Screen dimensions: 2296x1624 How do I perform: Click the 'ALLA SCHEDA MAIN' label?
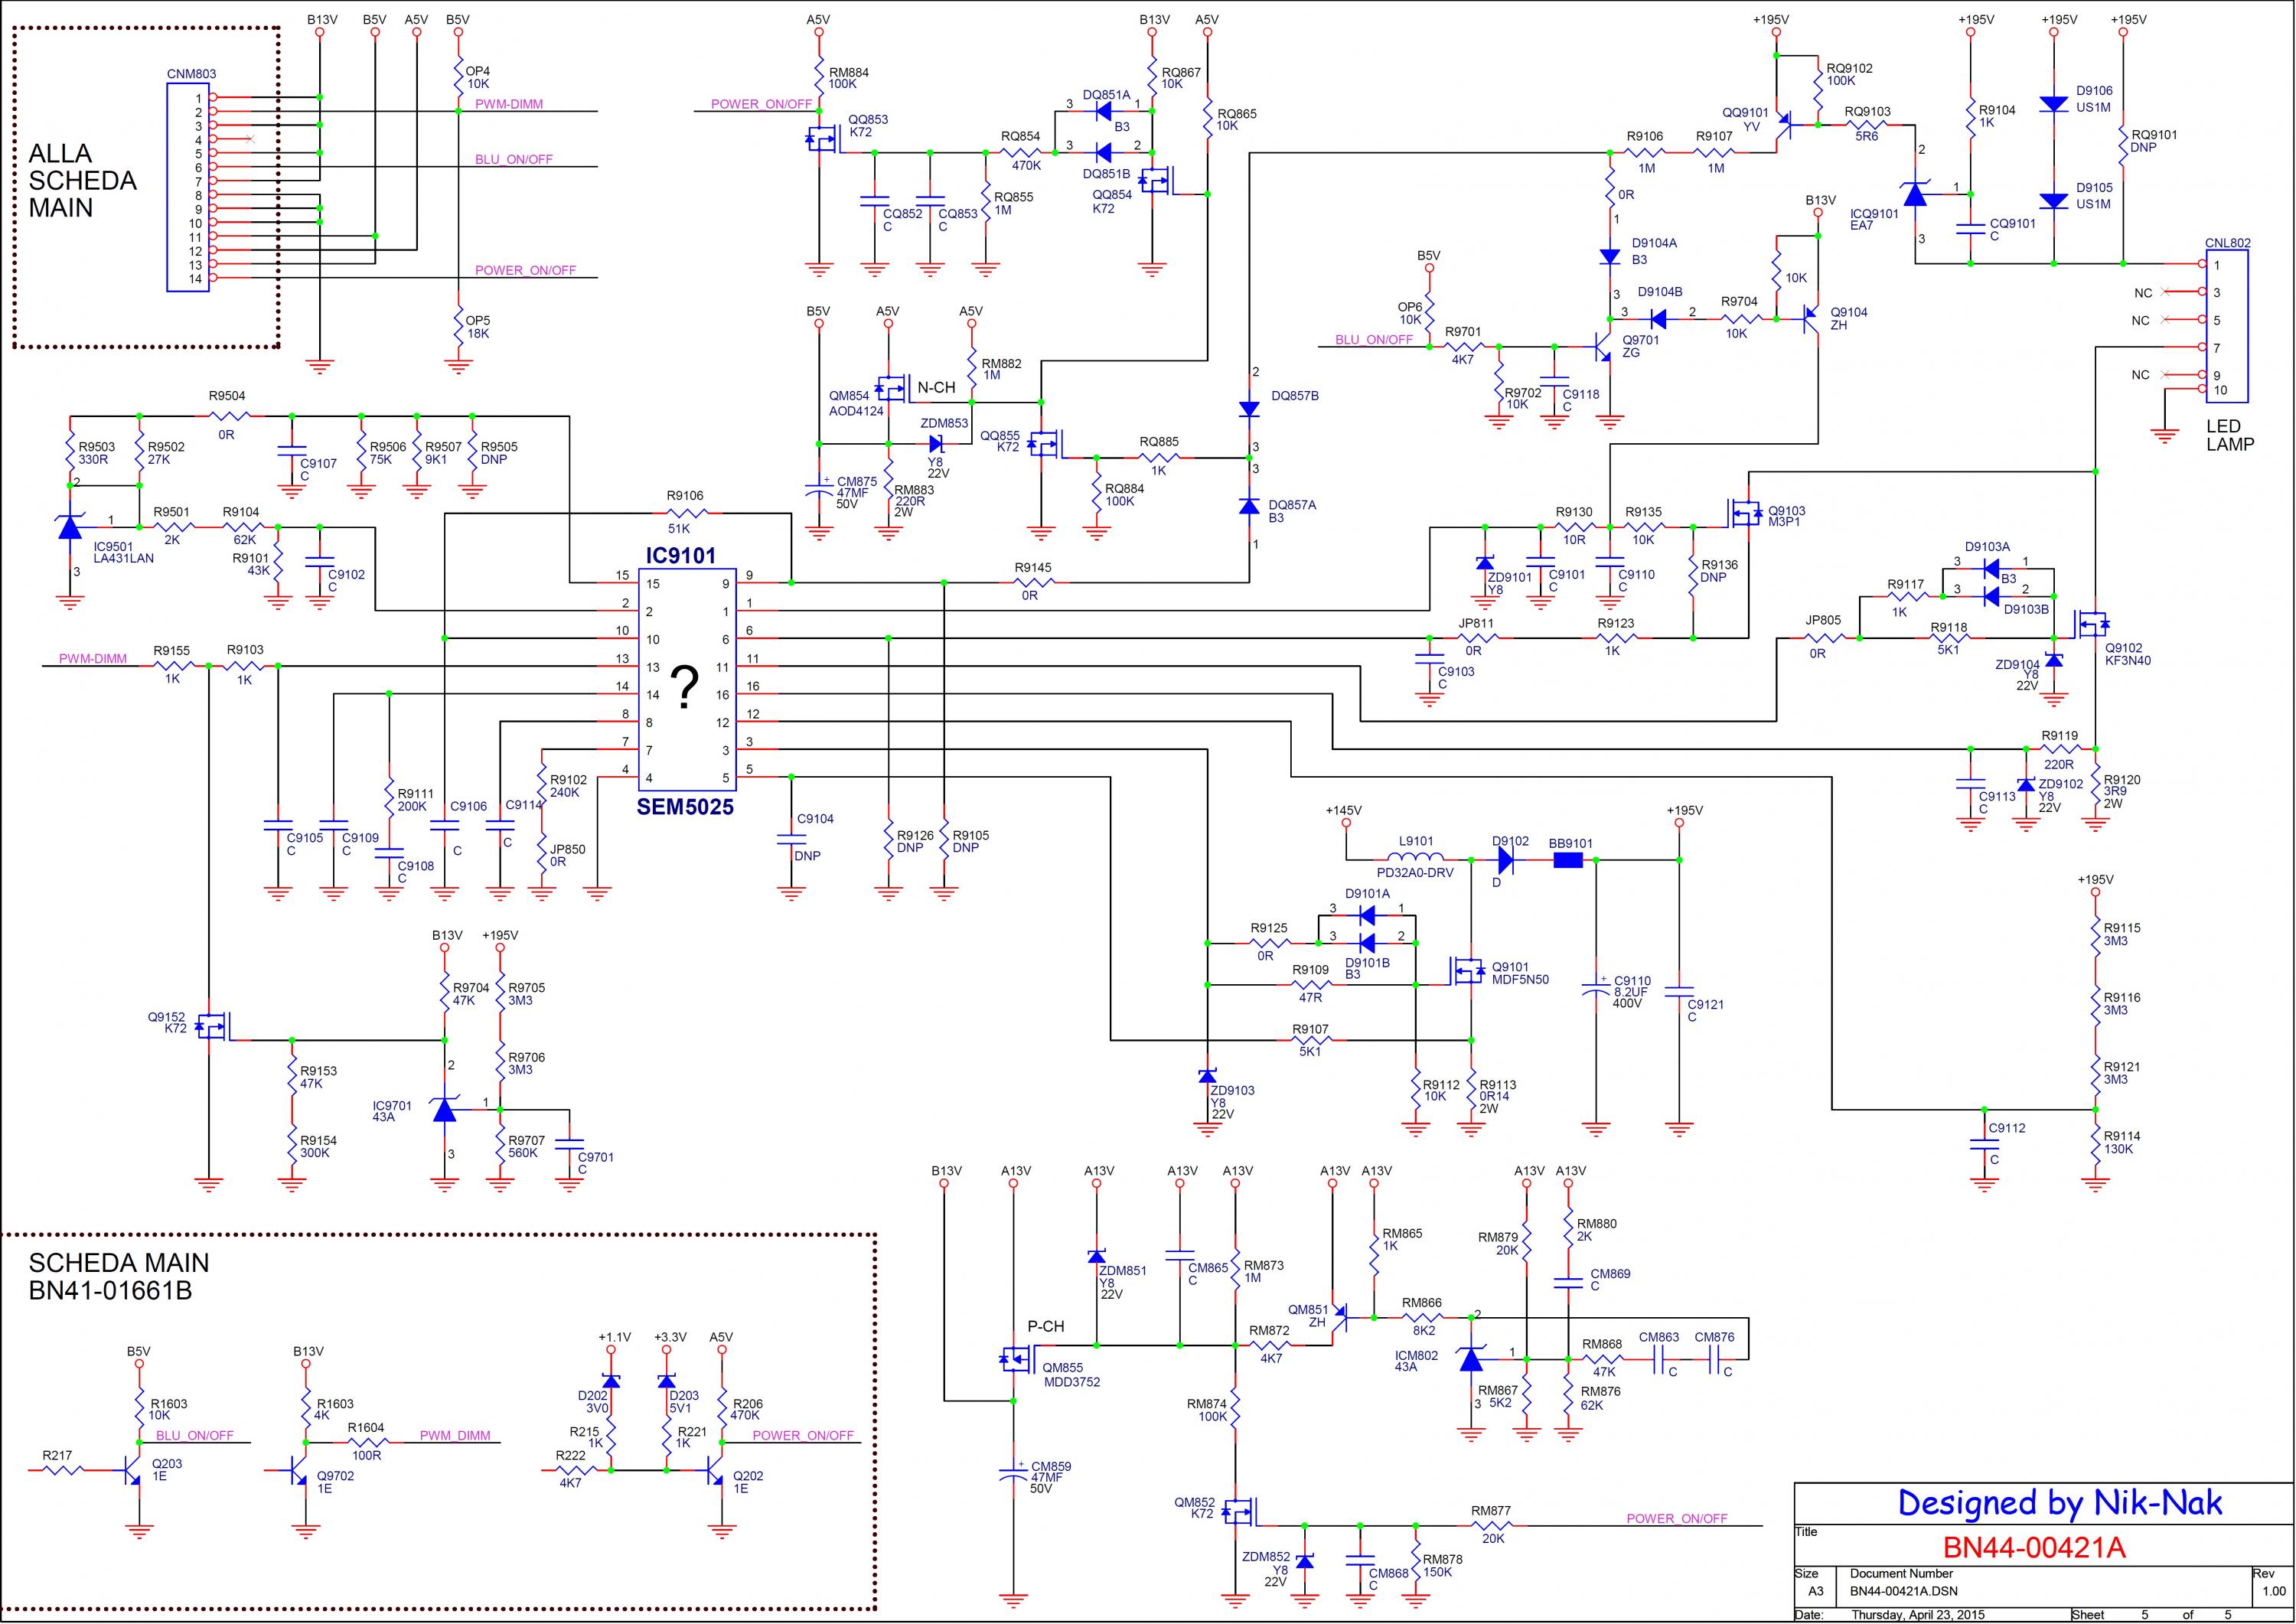[x=82, y=181]
